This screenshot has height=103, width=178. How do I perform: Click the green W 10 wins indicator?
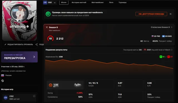tap(162, 57)
